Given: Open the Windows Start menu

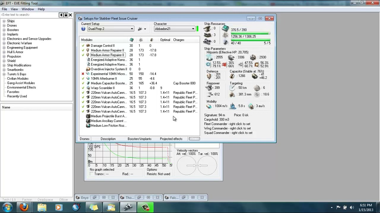Looking at the screenshot, I should point(7,207).
